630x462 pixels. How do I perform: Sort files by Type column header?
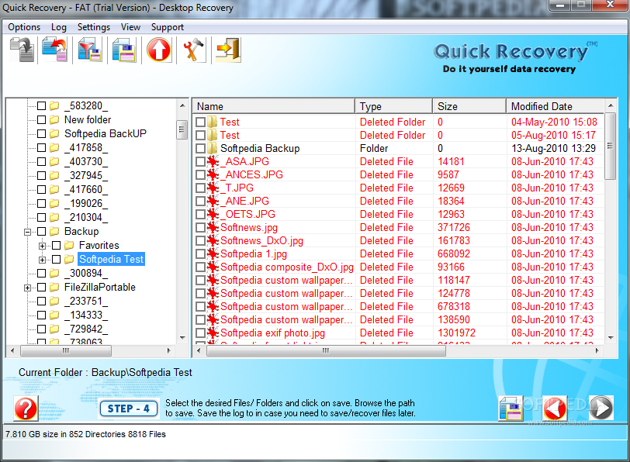(394, 106)
